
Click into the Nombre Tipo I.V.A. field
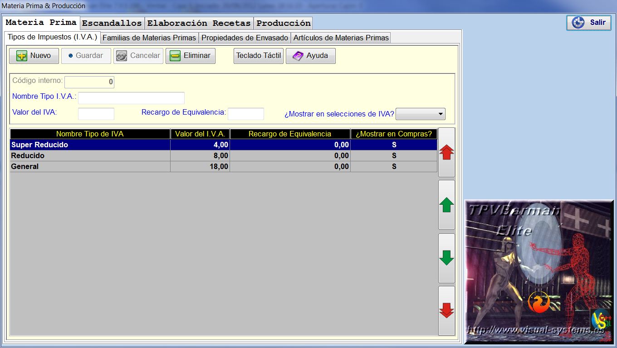[x=131, y=98]
